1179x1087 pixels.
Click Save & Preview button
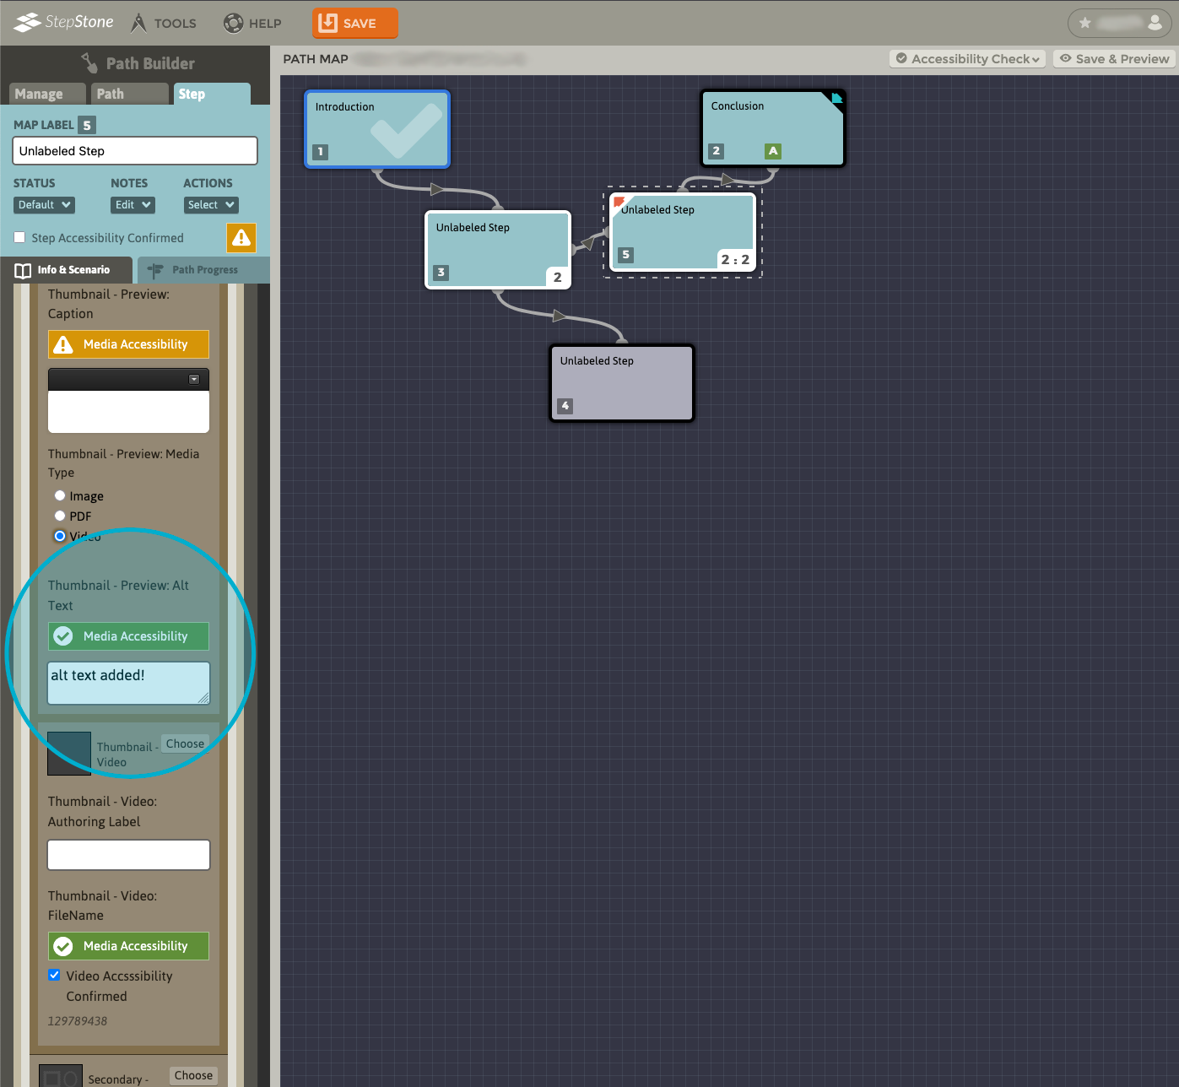click(1114, 59)
